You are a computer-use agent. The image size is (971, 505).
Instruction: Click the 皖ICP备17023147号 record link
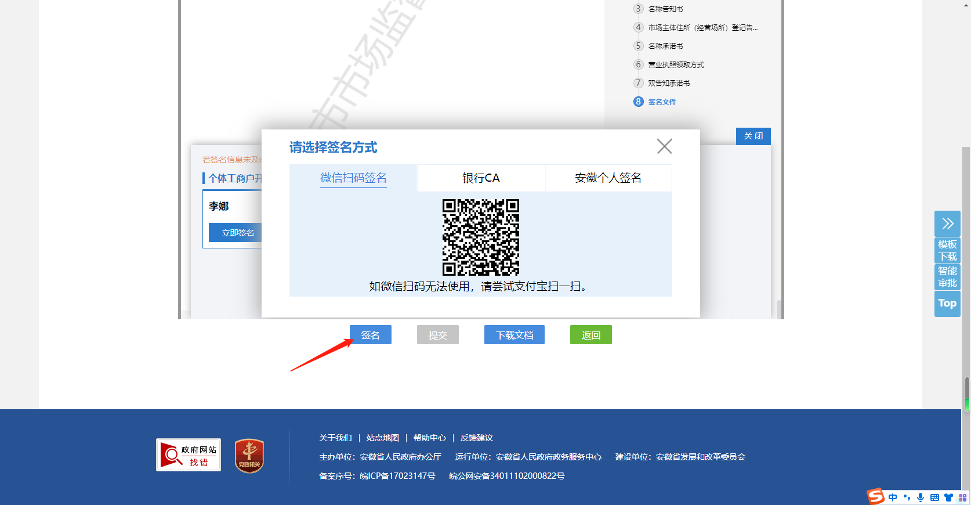pos(397,476)
